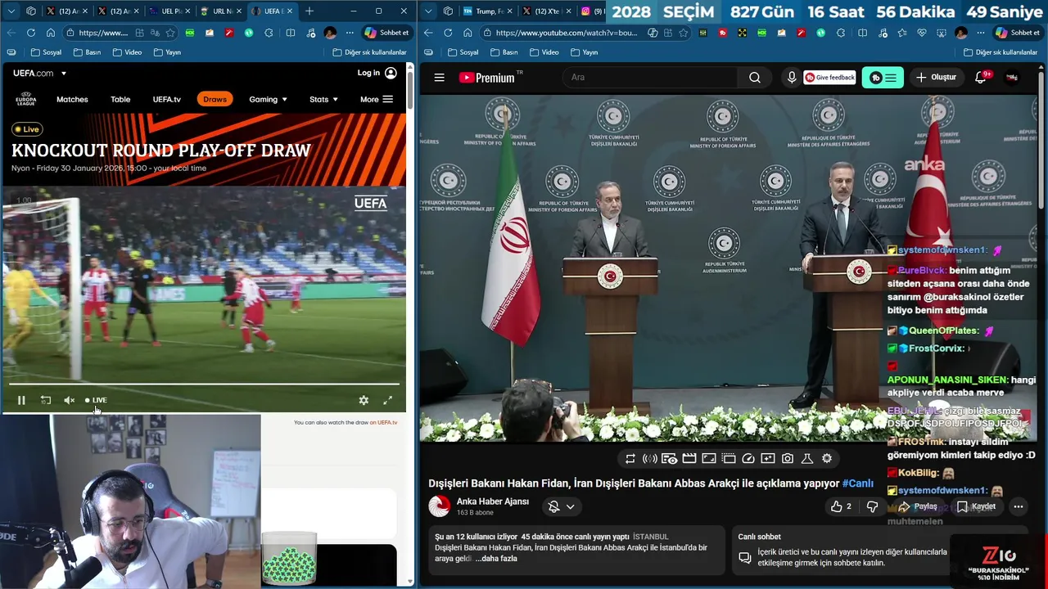Start YouTube voice search microphone
This screenshot has height=589, width=1048.
[x=791, y=78]
